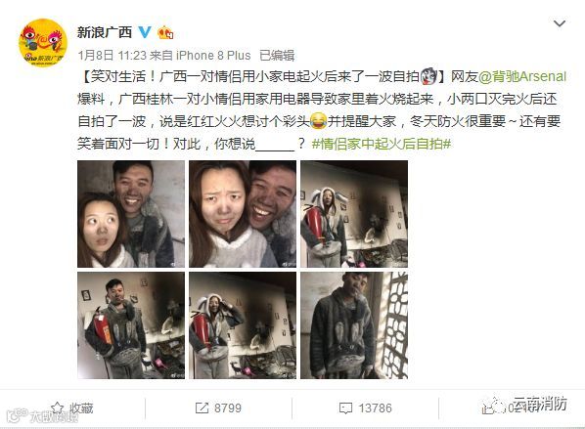Expand the post options chevron menu

(560, 23)
